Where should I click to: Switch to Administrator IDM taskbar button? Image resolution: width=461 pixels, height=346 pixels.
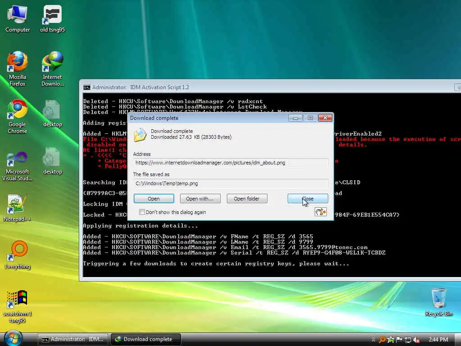pos(73,339)
